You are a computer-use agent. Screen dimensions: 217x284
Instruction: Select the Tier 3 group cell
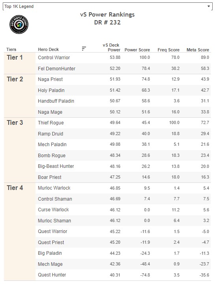[20, 150]
